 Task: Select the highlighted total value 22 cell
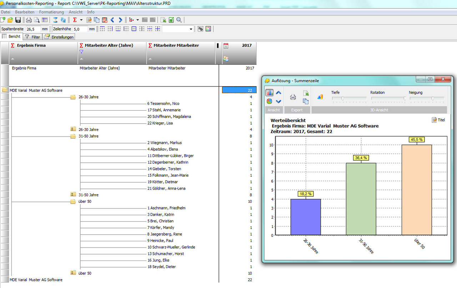tap(239, 90)
